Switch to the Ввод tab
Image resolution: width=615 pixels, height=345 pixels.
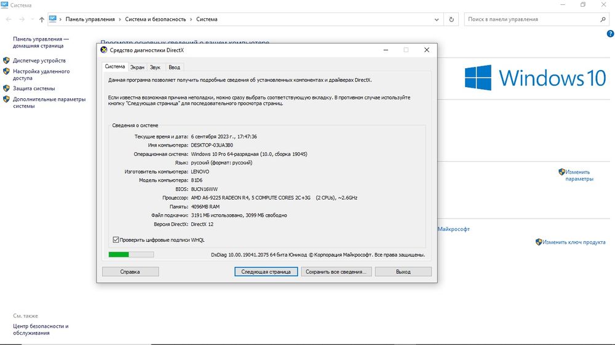(x=174, y=68)
